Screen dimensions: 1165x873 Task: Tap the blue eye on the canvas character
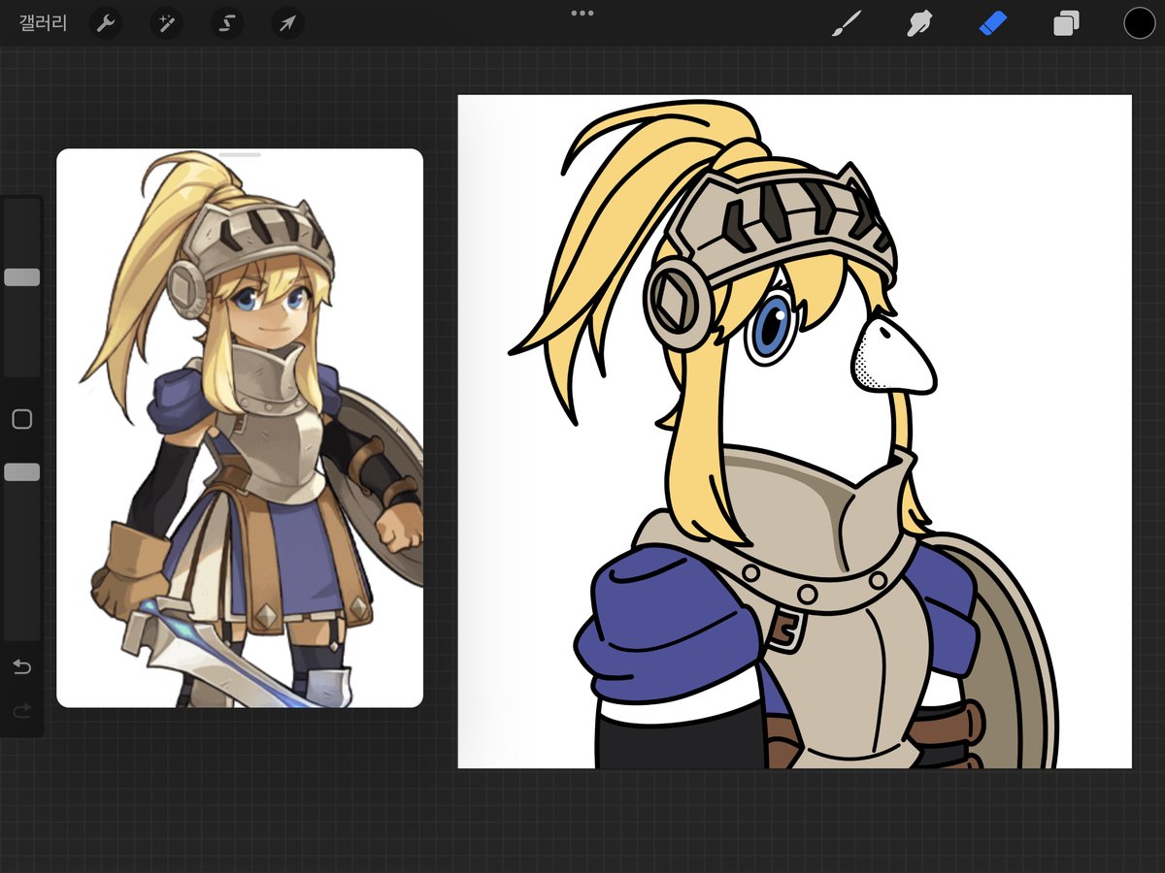click(x=772, y=329)
